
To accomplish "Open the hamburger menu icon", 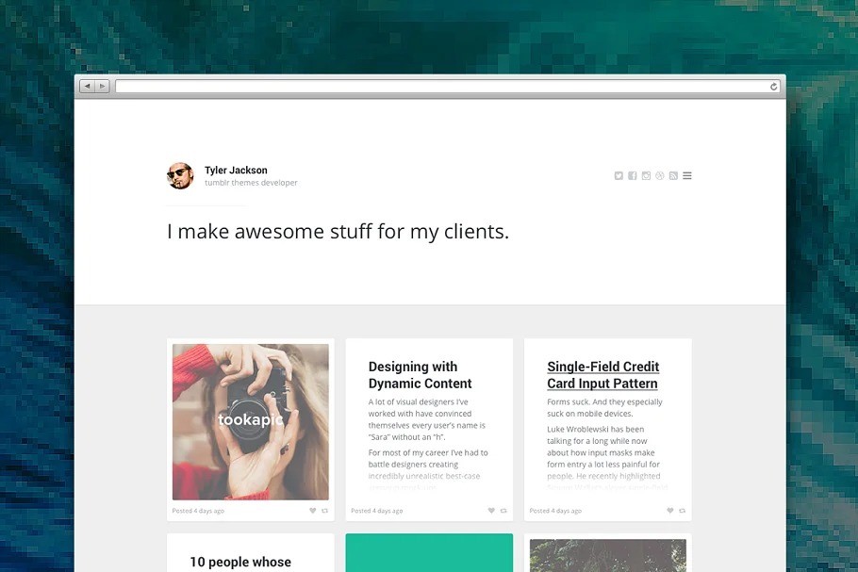I will click(687, 175).
